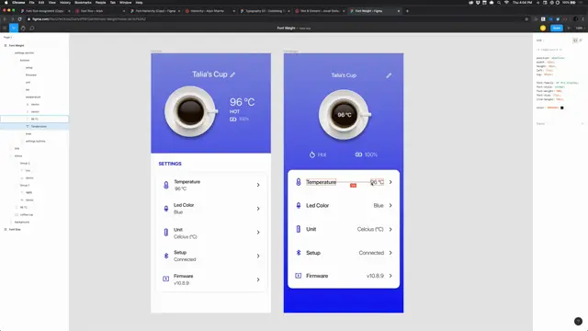Click chevron on right frame Temperature row
588x331 pixels.
[390, 182]
